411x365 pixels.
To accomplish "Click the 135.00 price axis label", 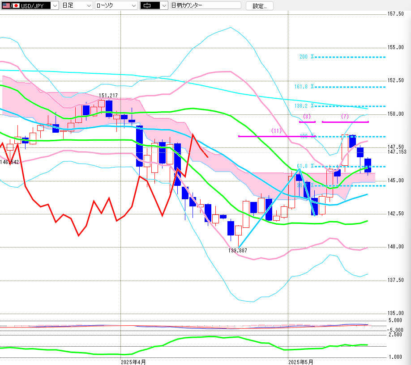I will [395, 313].
